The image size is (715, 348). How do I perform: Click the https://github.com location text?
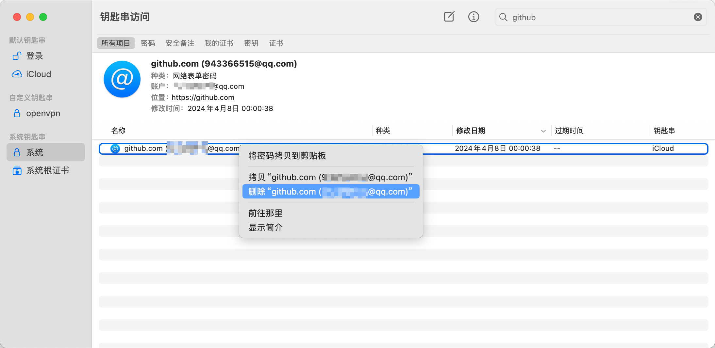203,97
